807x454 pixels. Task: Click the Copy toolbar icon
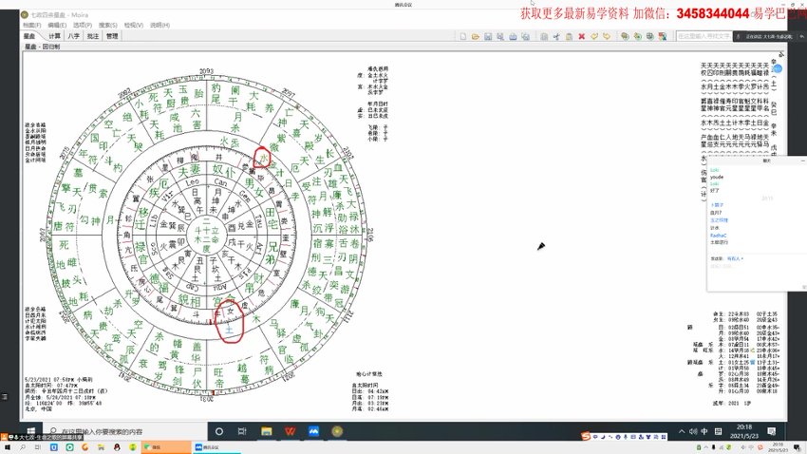point(544,36)
